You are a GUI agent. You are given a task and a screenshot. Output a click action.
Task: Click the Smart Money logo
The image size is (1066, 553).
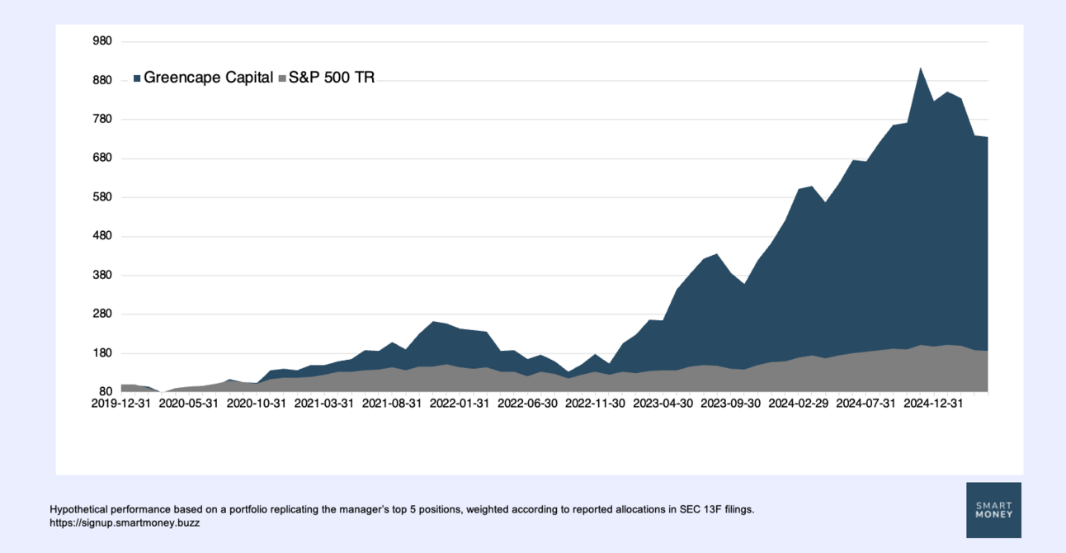pos(993,510)
